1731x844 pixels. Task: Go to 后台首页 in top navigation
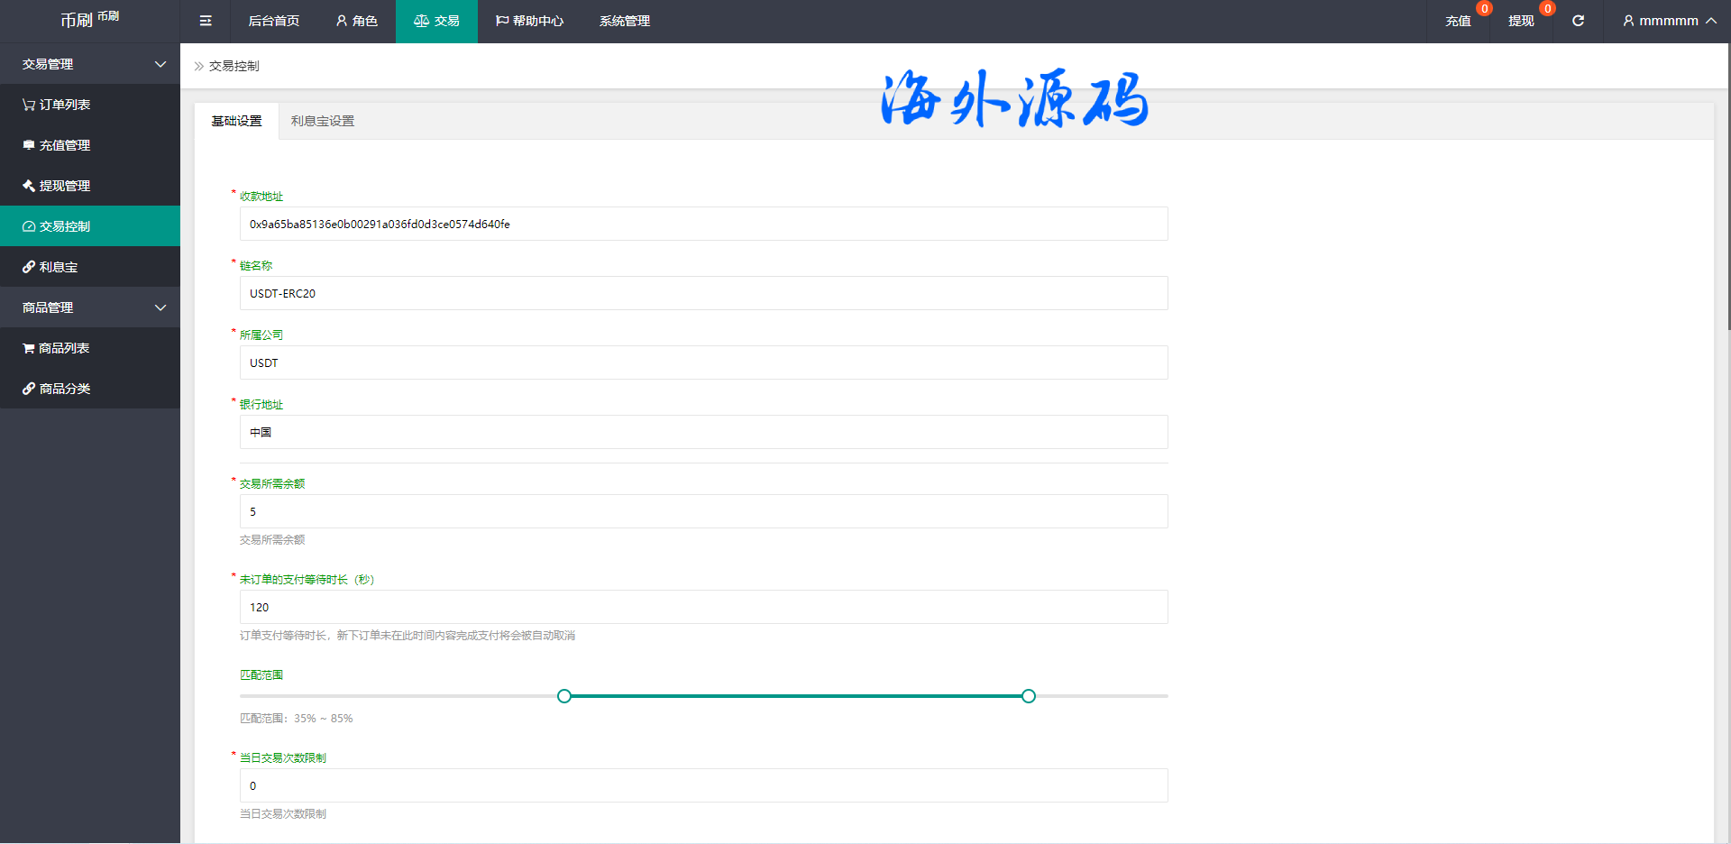273,21
